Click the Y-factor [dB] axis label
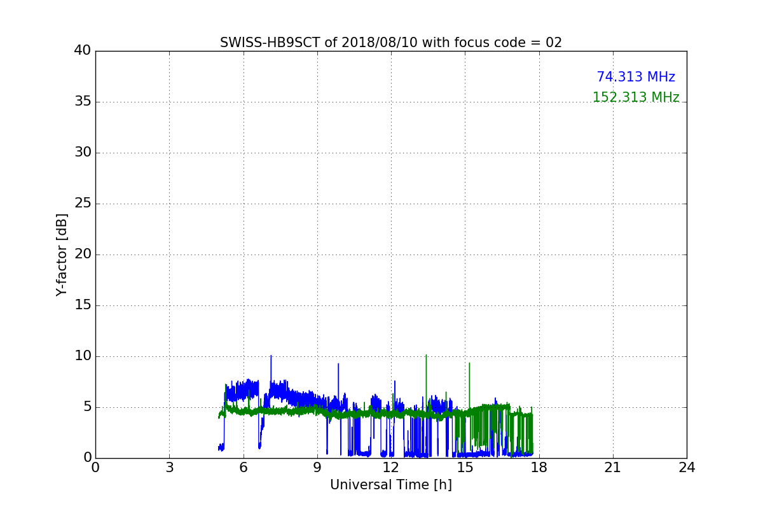 pyautogui.click(x=62, y=254)
